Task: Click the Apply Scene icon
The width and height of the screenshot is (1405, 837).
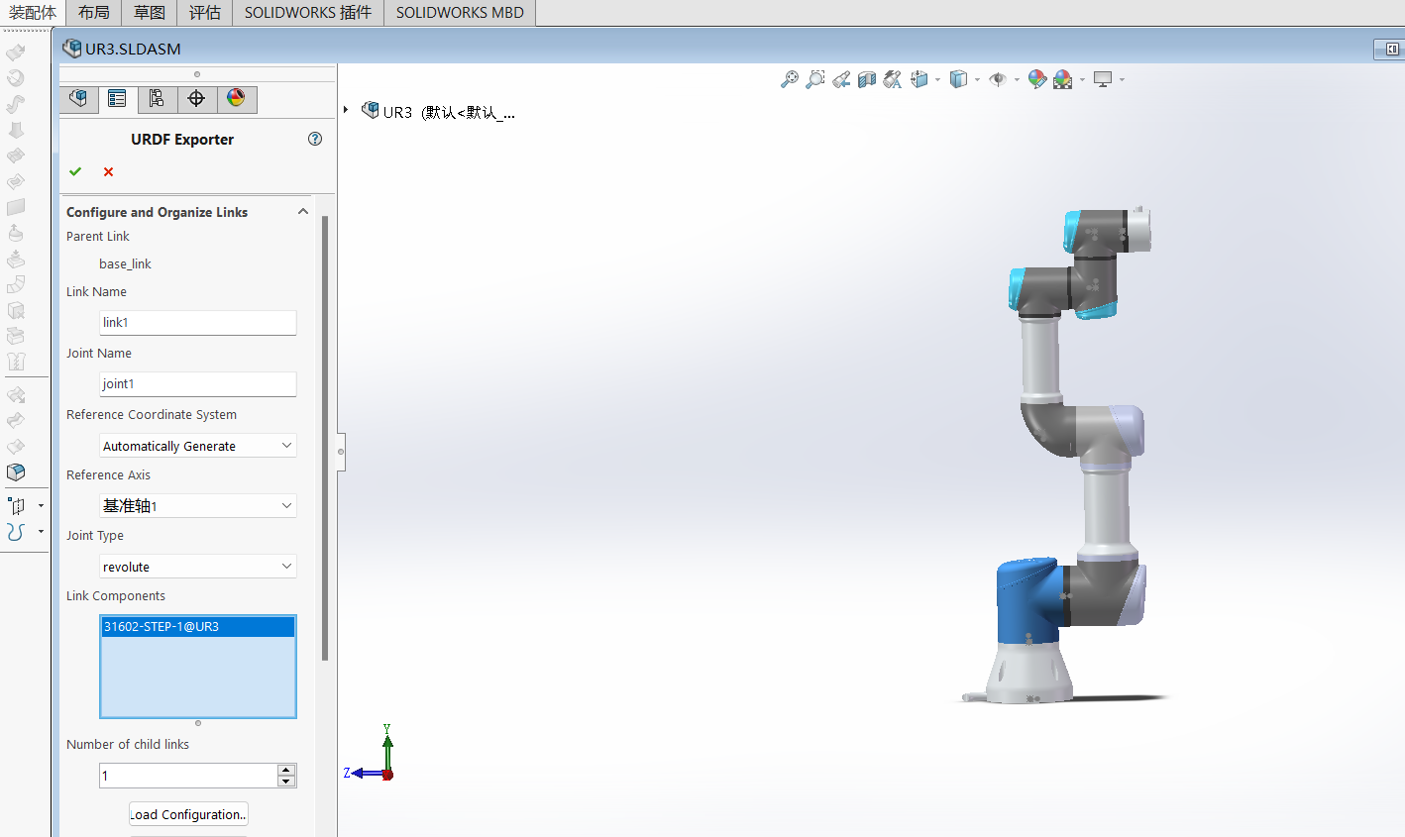Action: pyautogui.click(x=1063, y=79)
